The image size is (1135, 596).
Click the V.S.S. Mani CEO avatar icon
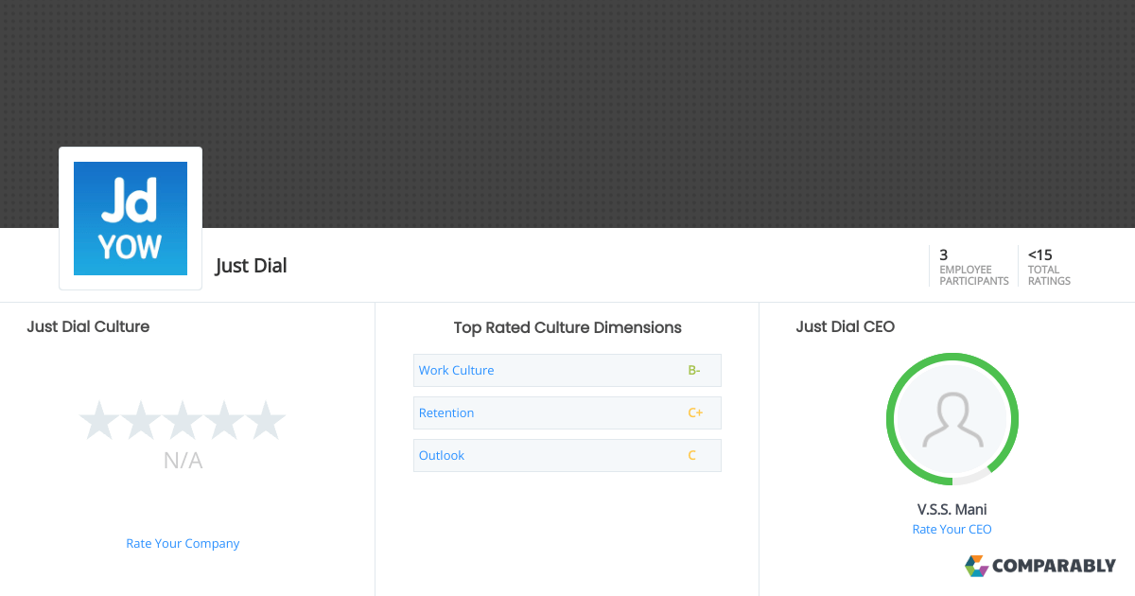pos(952,419)
